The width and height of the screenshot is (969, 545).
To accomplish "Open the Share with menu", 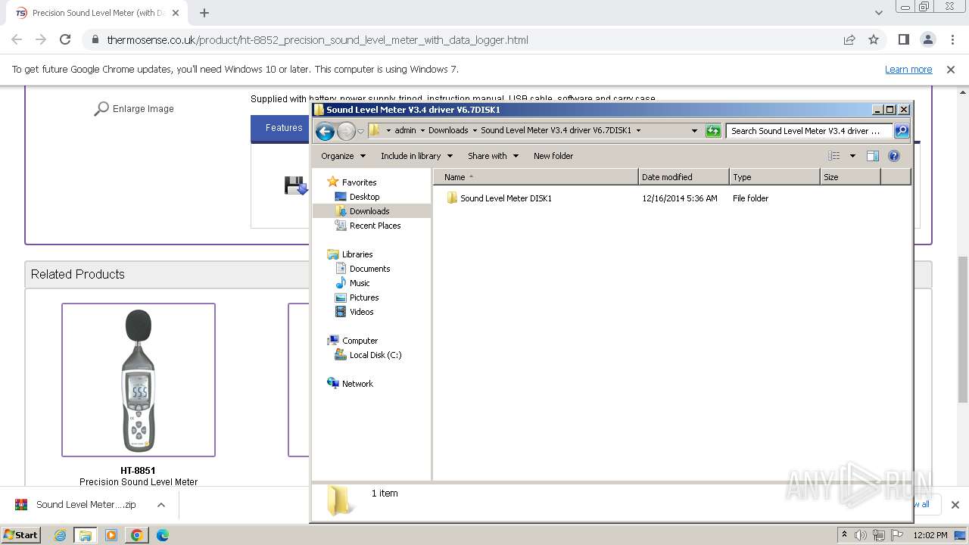I will (493, 156).
